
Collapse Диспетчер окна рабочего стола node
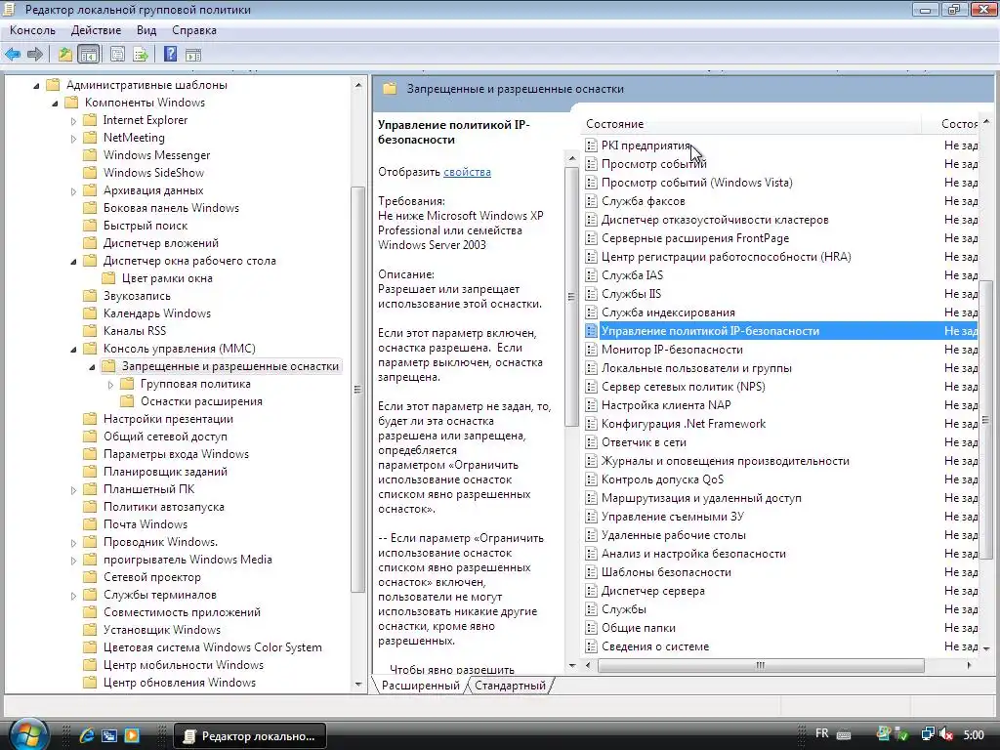(73, 262)
